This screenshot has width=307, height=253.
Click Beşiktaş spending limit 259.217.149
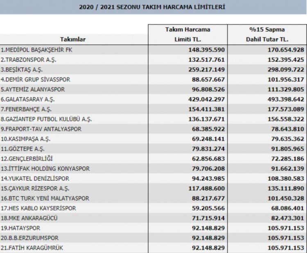pyautogui.click(x=206, y=70)
